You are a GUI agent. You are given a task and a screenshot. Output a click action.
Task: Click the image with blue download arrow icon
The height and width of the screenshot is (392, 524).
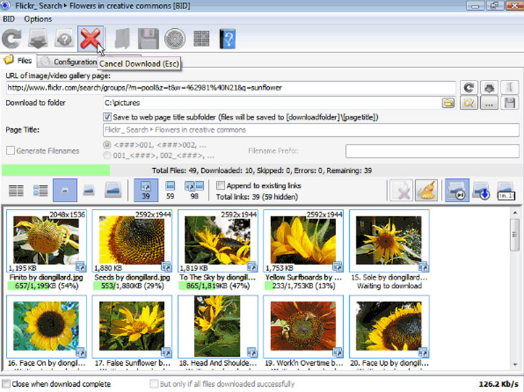tap(481, 190)
